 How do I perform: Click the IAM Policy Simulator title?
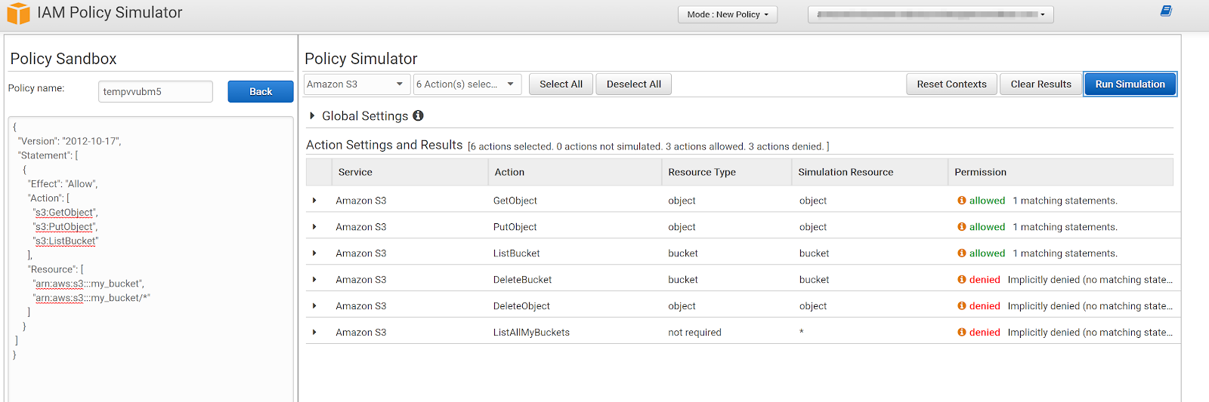tap(110, 13)
